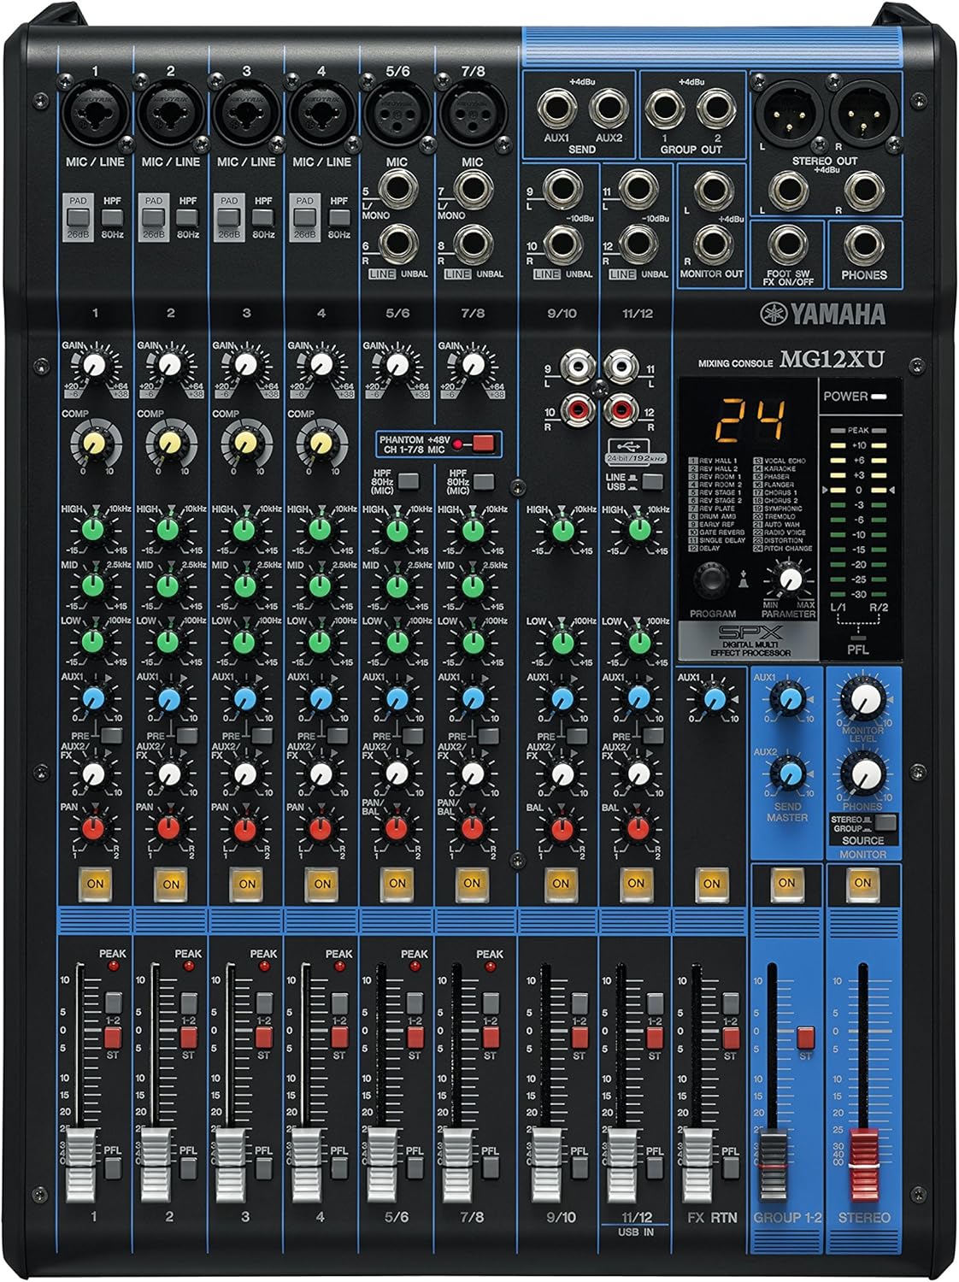The height and width of the screenshot is (1282, 959).
Task: Turn the MONITOR LEVEL knob
Action: click(868, 699)
